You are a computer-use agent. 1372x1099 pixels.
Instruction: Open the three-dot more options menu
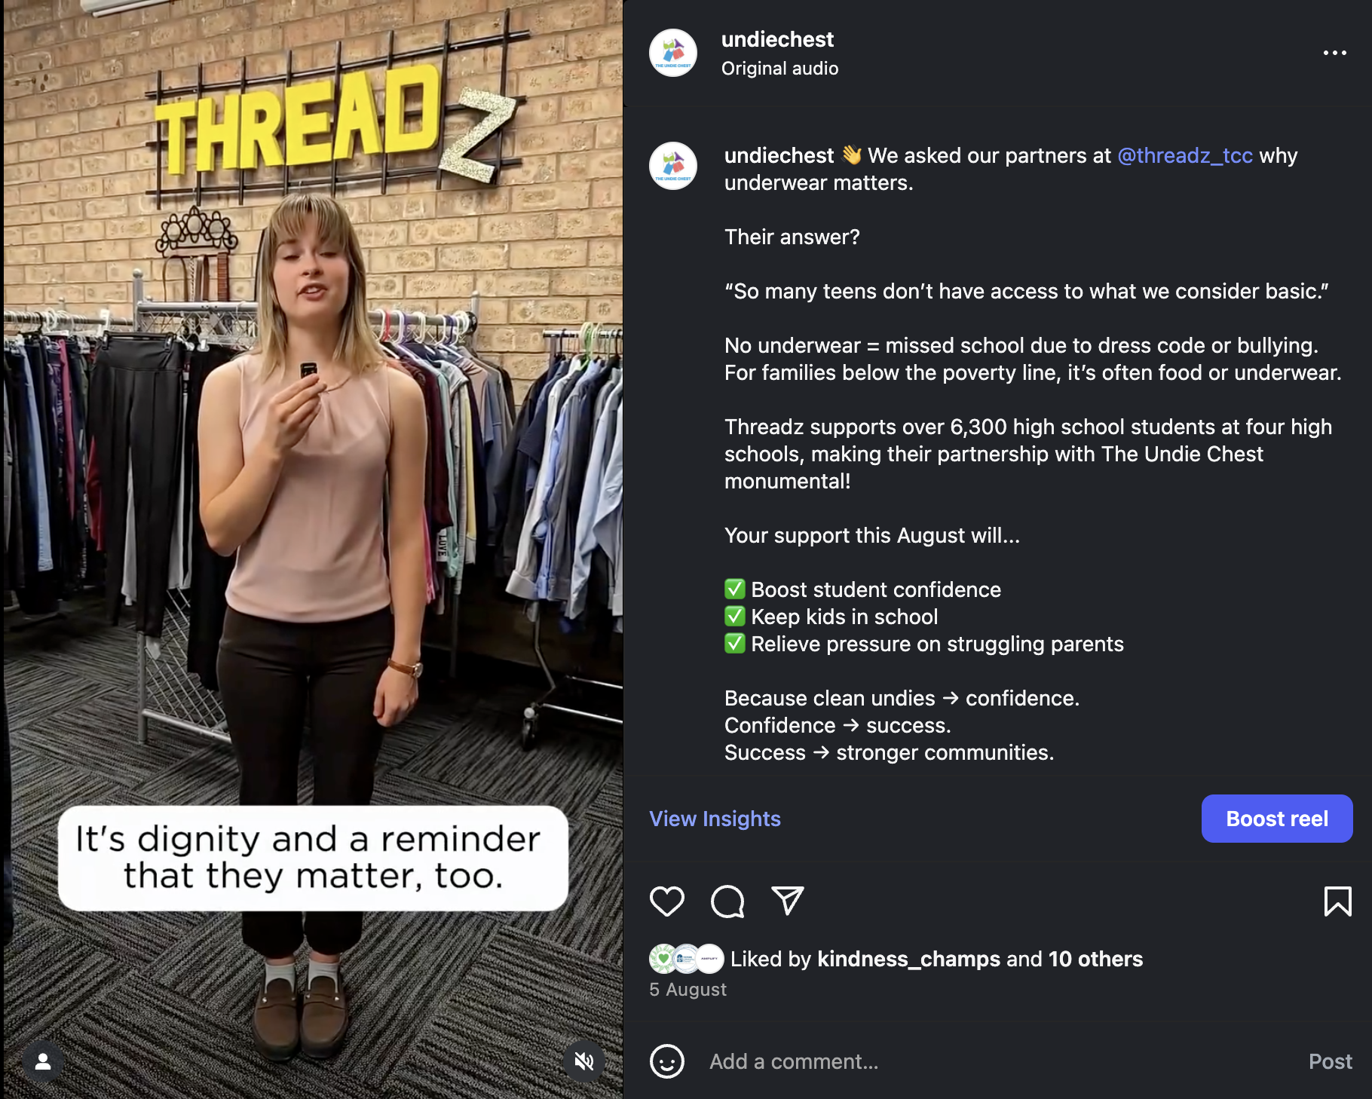click(1335, 53)
